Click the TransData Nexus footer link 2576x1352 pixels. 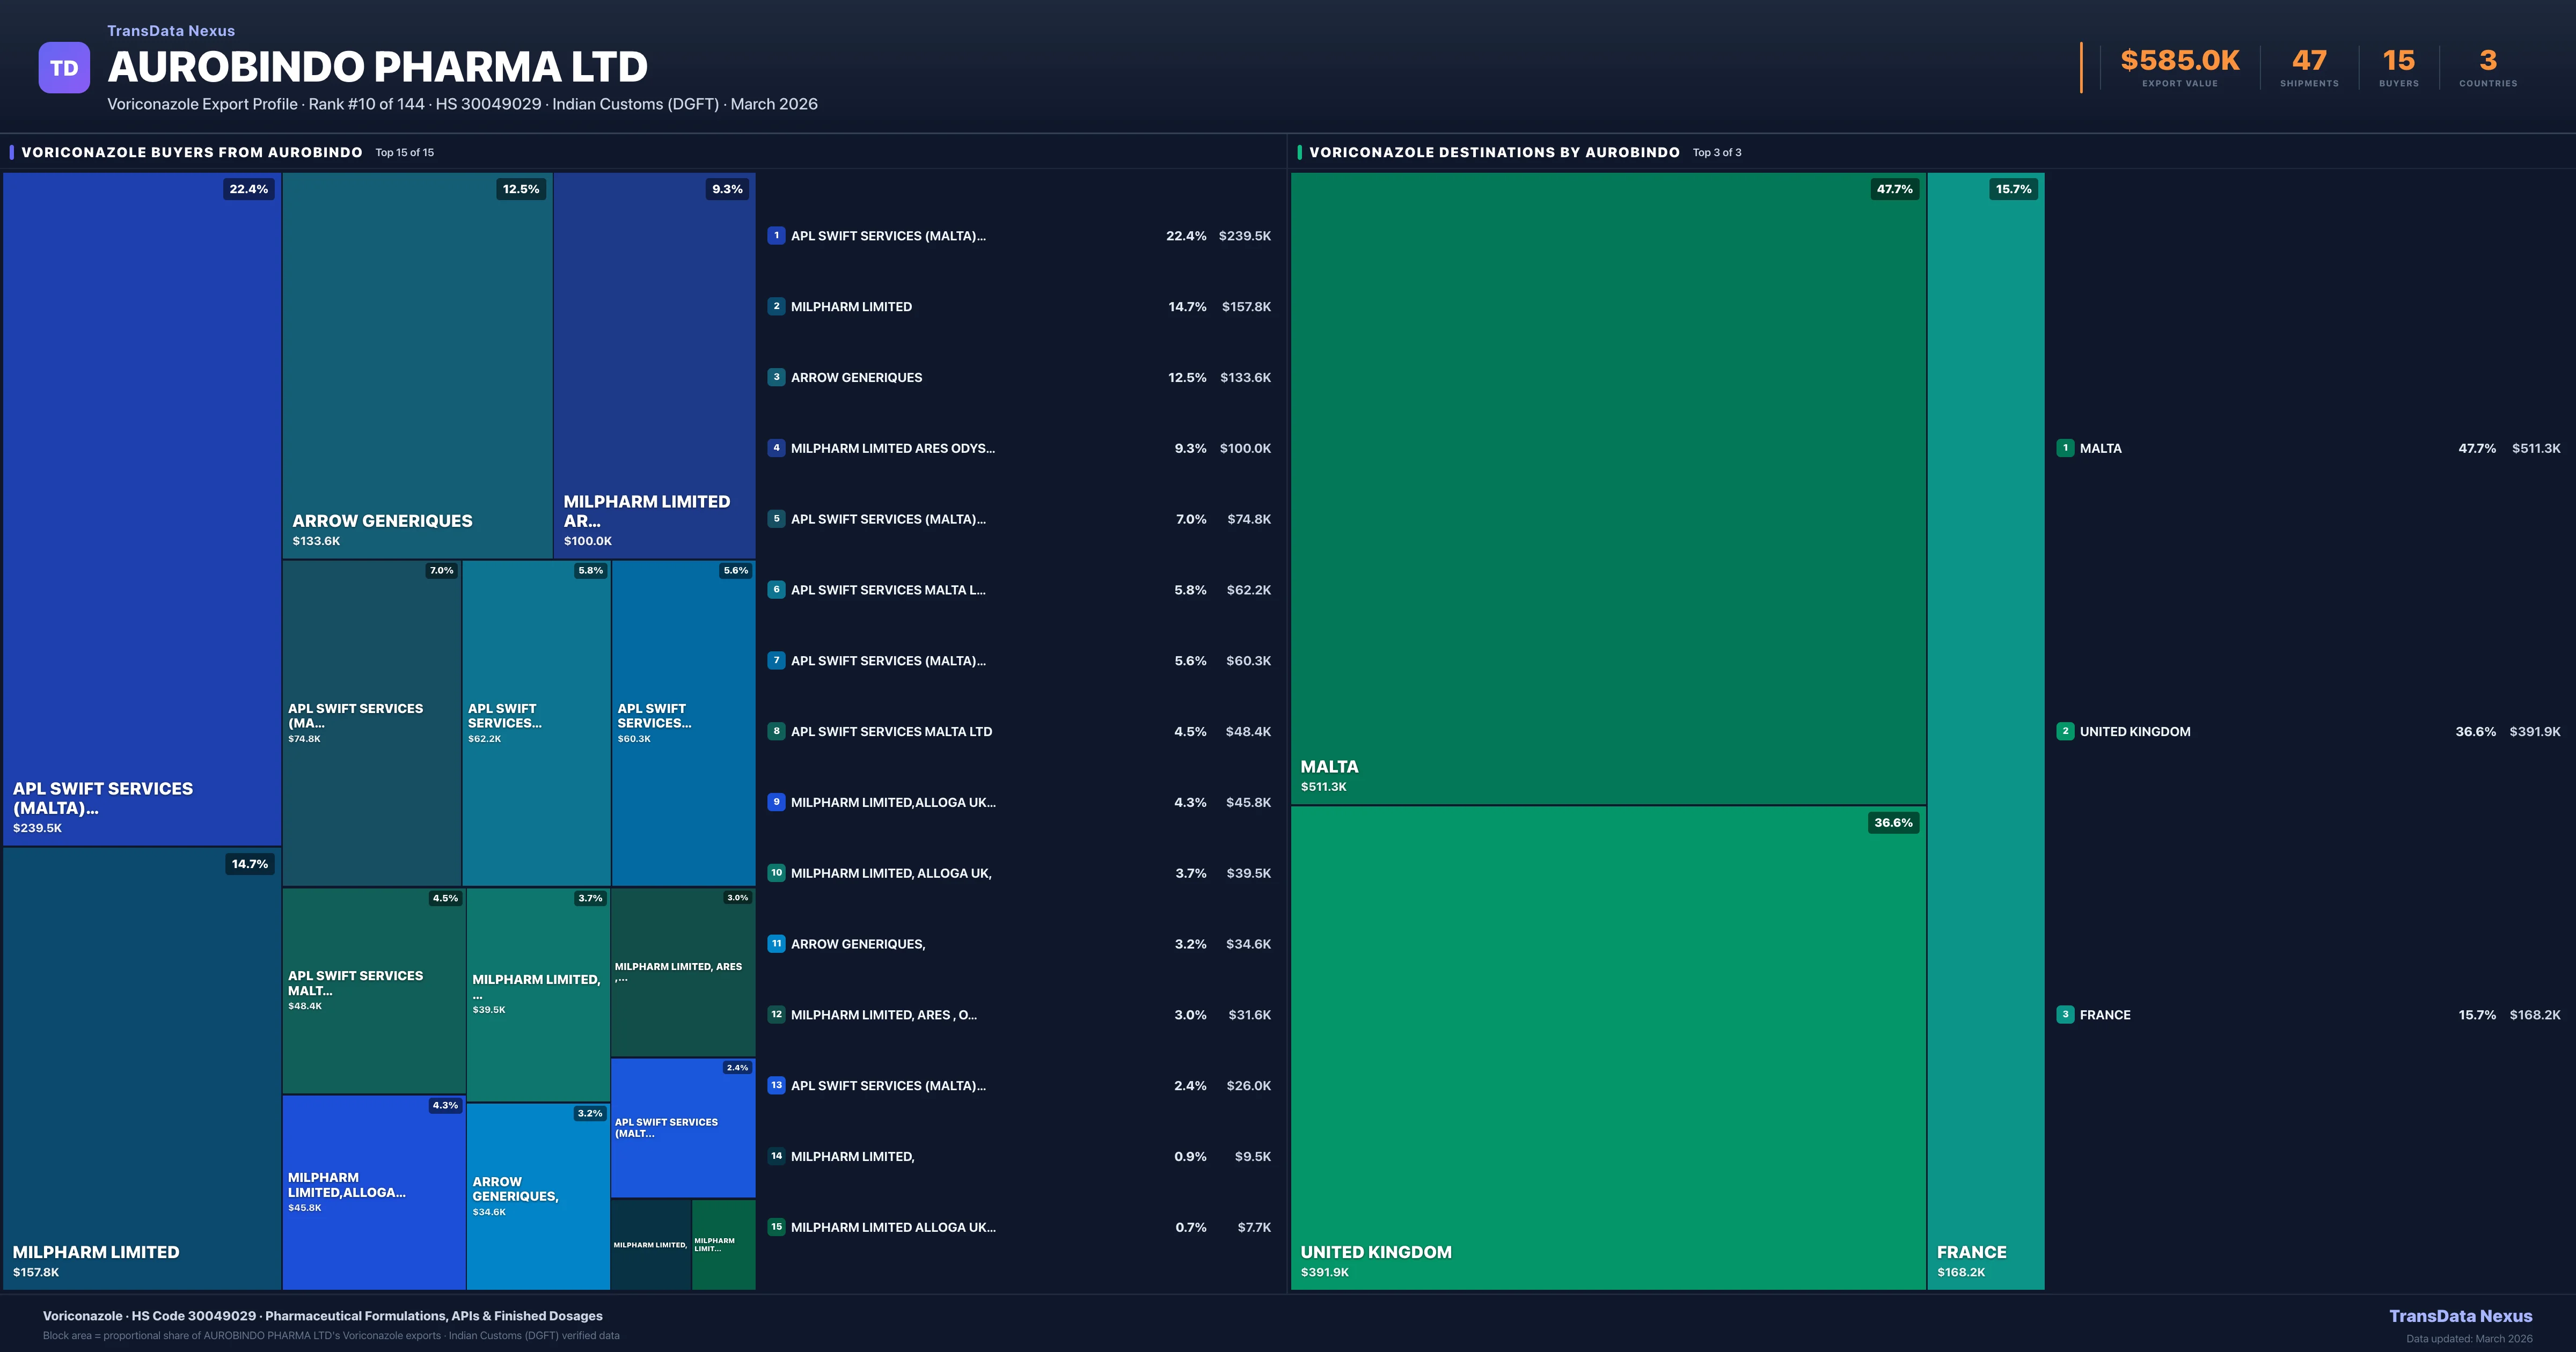pos(2460,1316)
